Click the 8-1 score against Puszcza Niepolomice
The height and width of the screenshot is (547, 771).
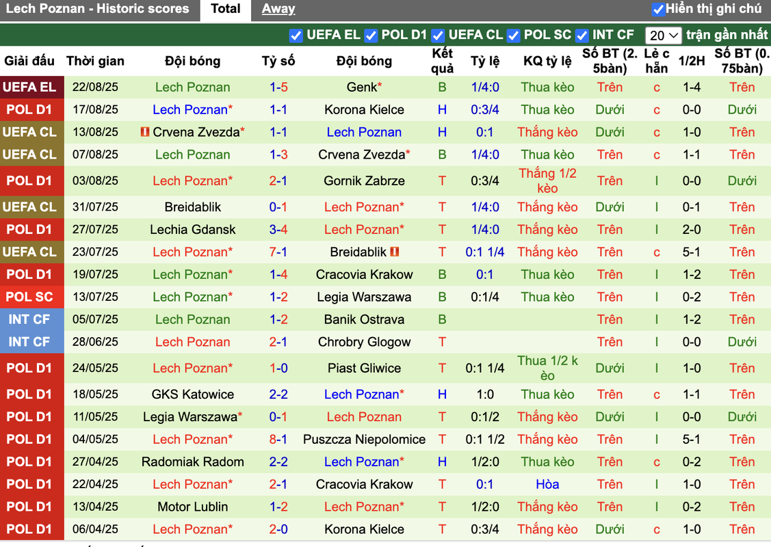278,440
